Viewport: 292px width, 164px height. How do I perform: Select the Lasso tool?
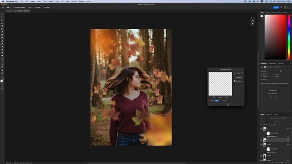(2, 20)
